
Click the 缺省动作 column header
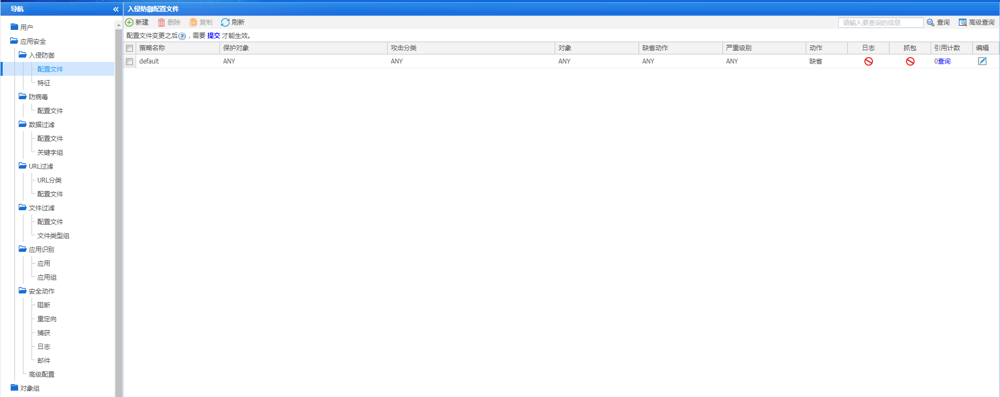pyautogui.click(x=681, y=48)
